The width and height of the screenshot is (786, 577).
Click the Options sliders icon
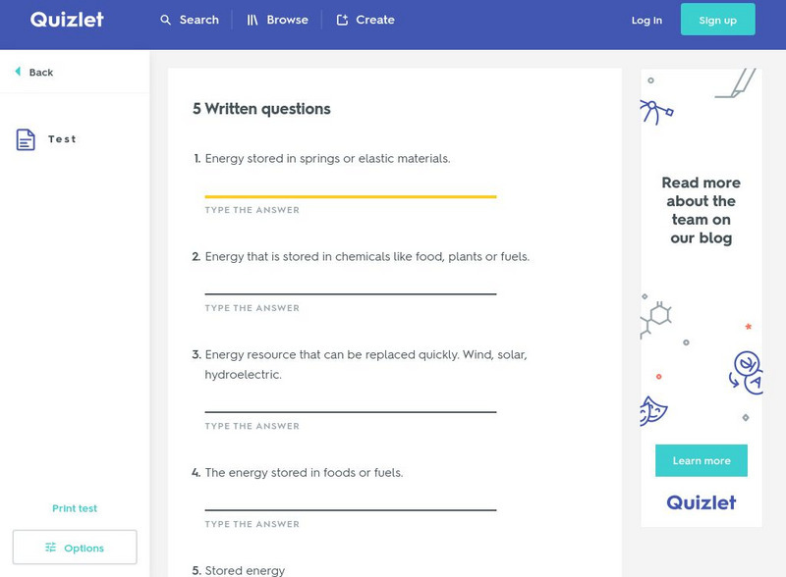click(50, 548)
